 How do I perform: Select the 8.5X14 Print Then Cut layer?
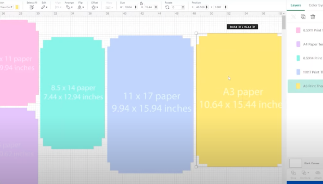(x=305, y=58)
